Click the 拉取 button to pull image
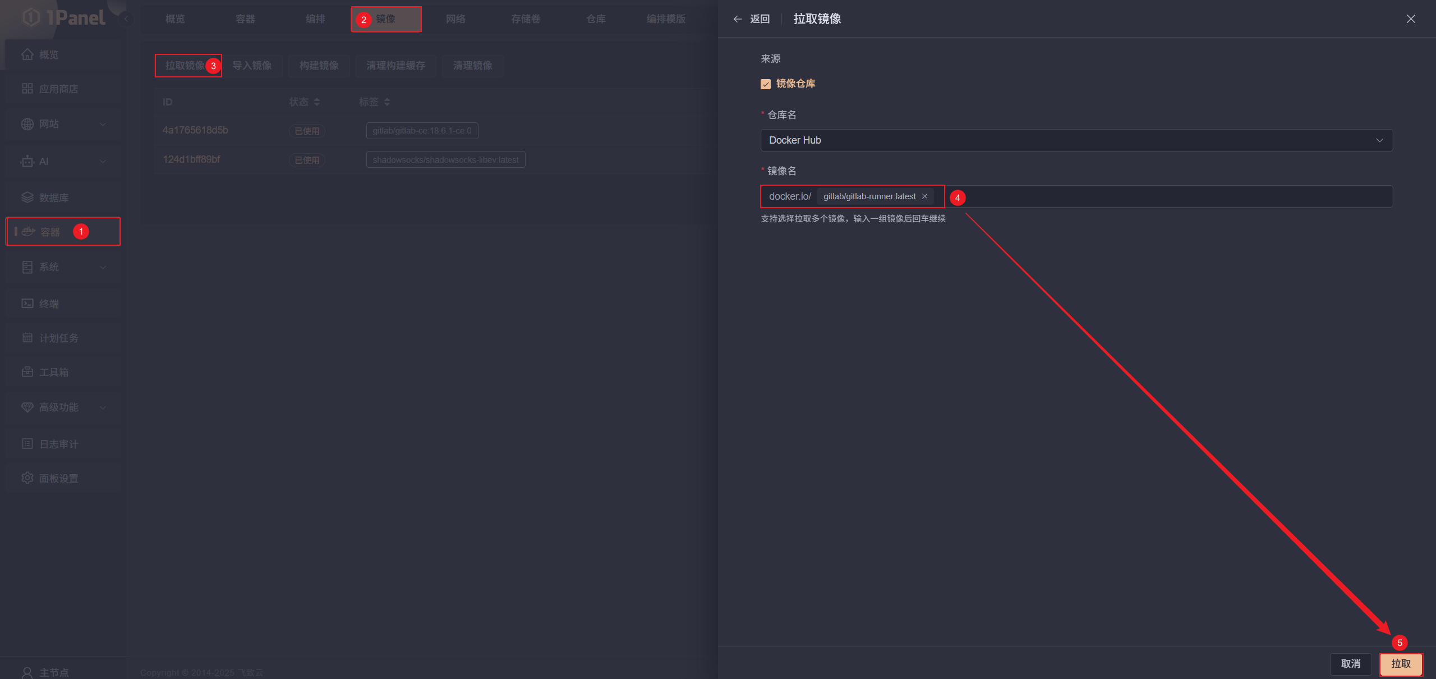This screenshot has height=679, width=1436. (1401, 664)
